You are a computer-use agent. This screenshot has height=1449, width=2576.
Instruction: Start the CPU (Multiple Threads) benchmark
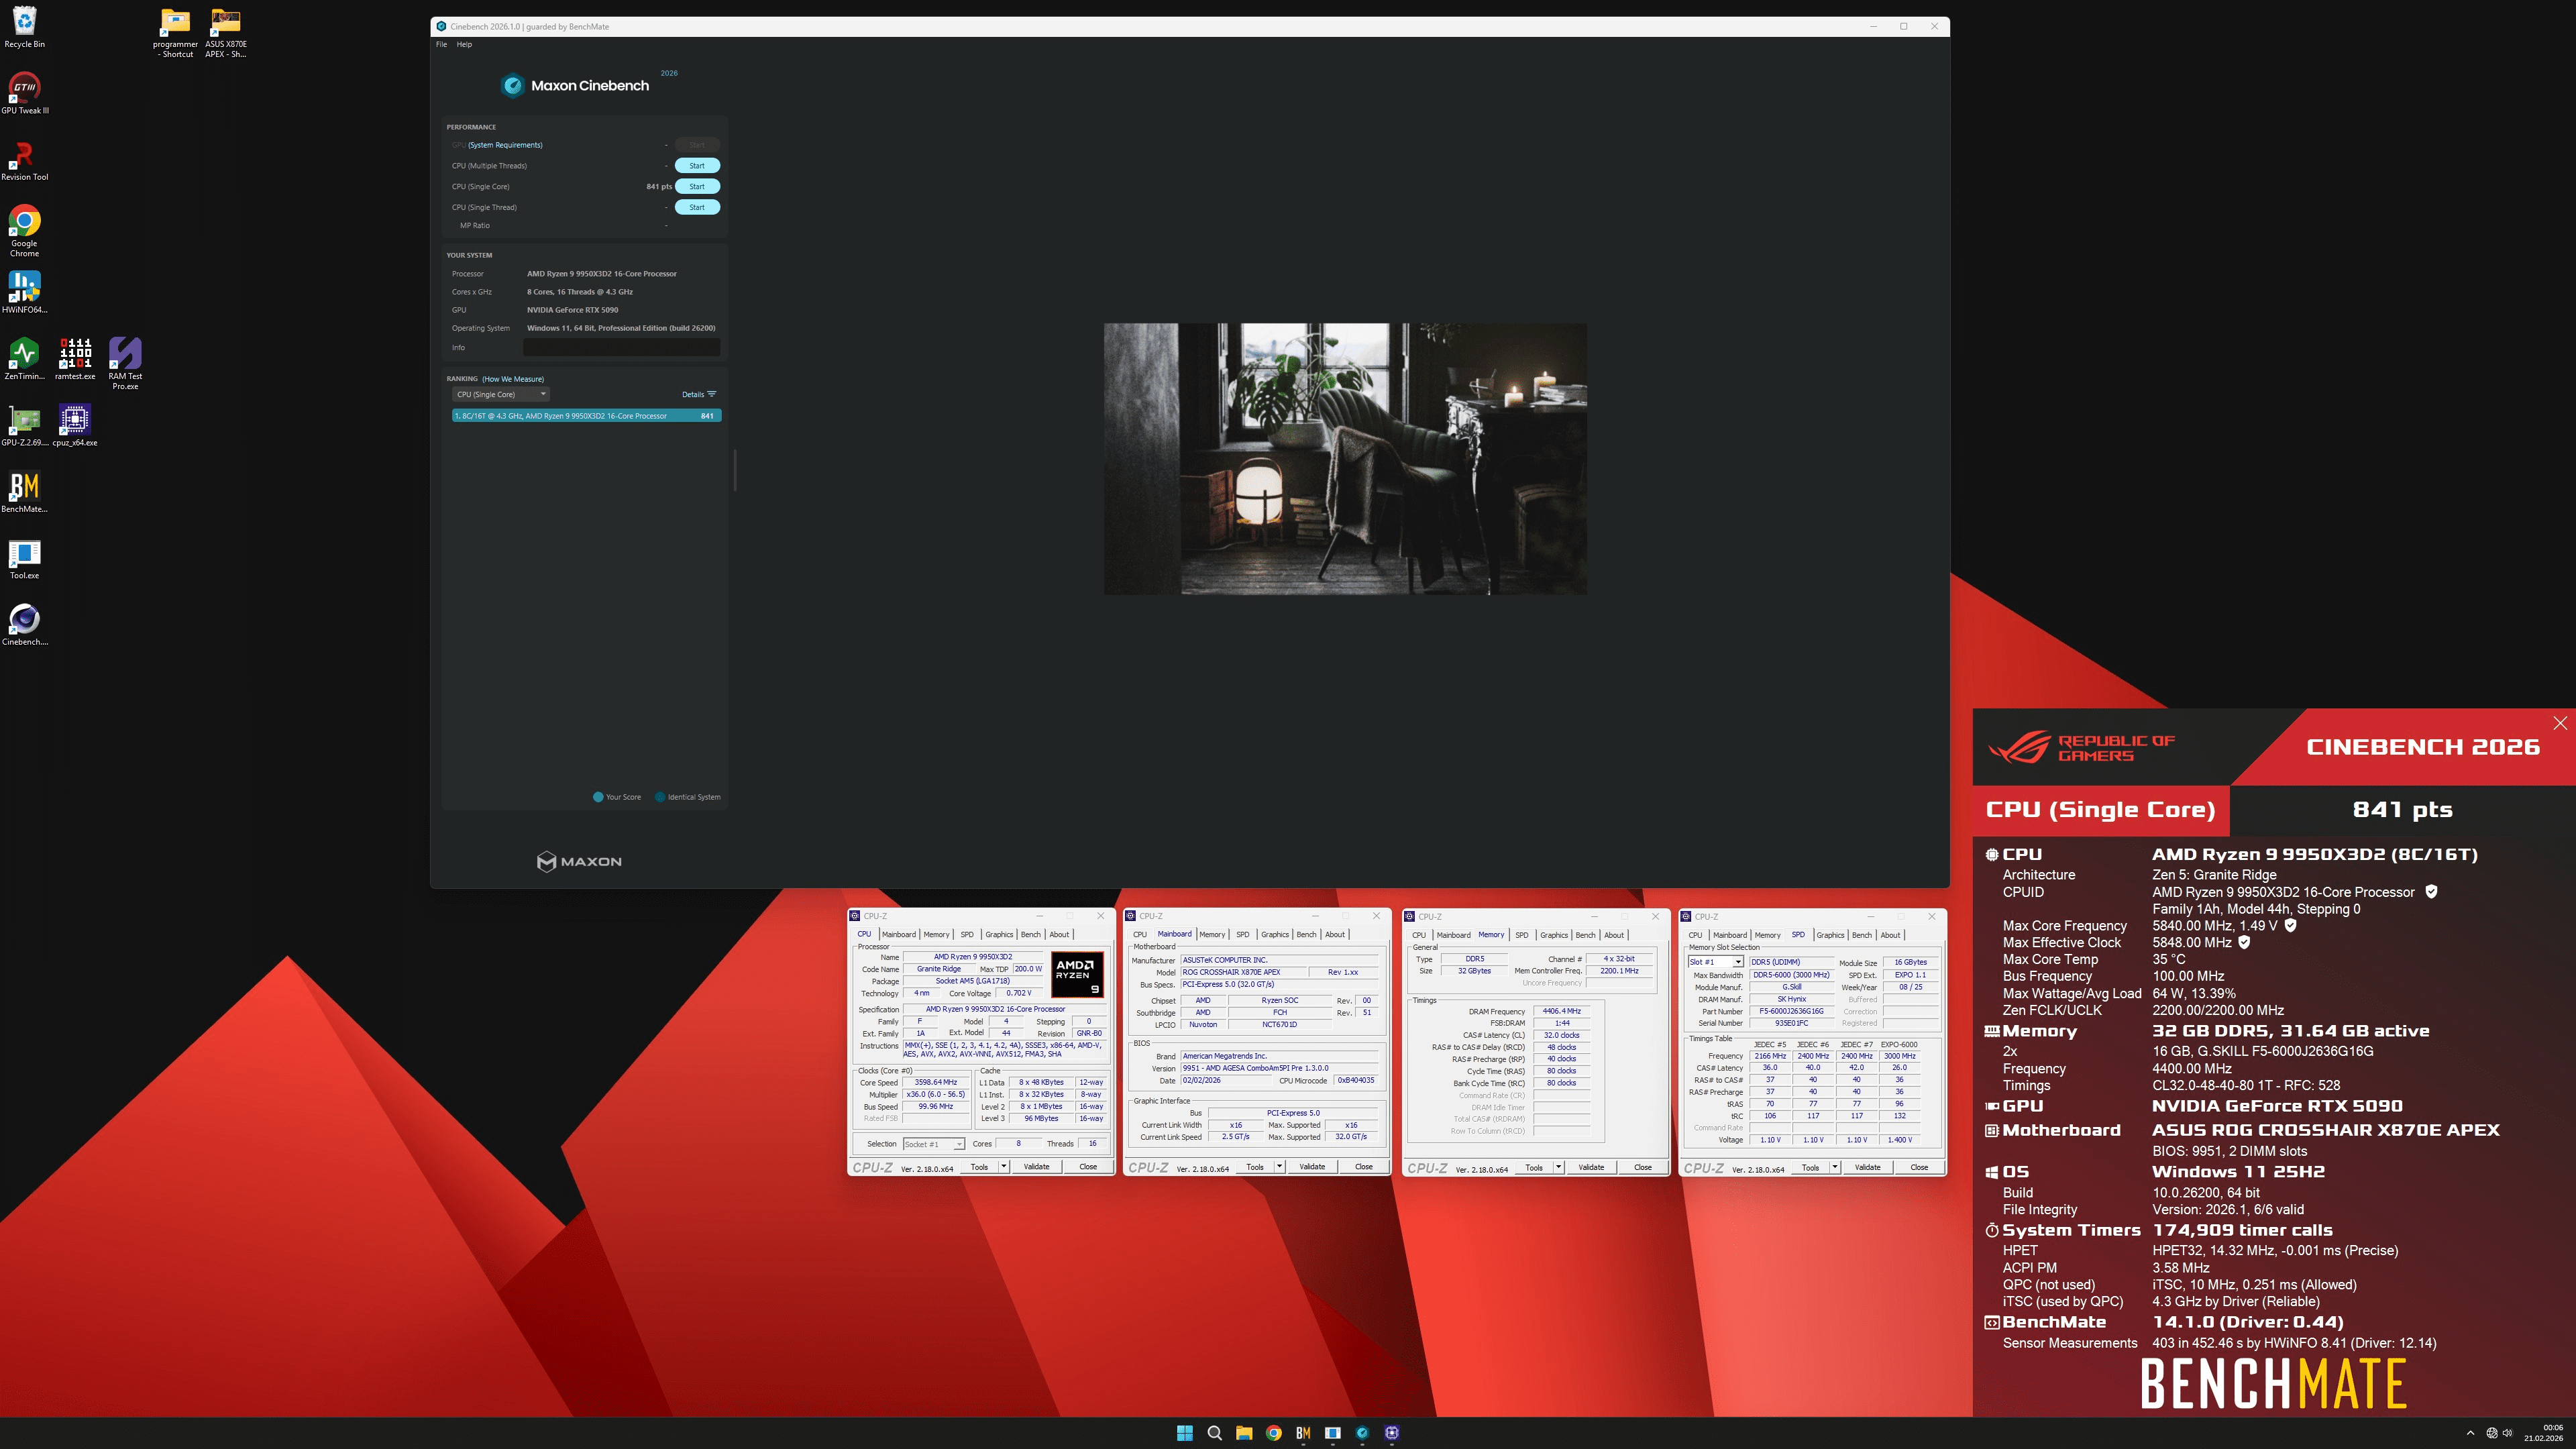click(x=697, y=166)
